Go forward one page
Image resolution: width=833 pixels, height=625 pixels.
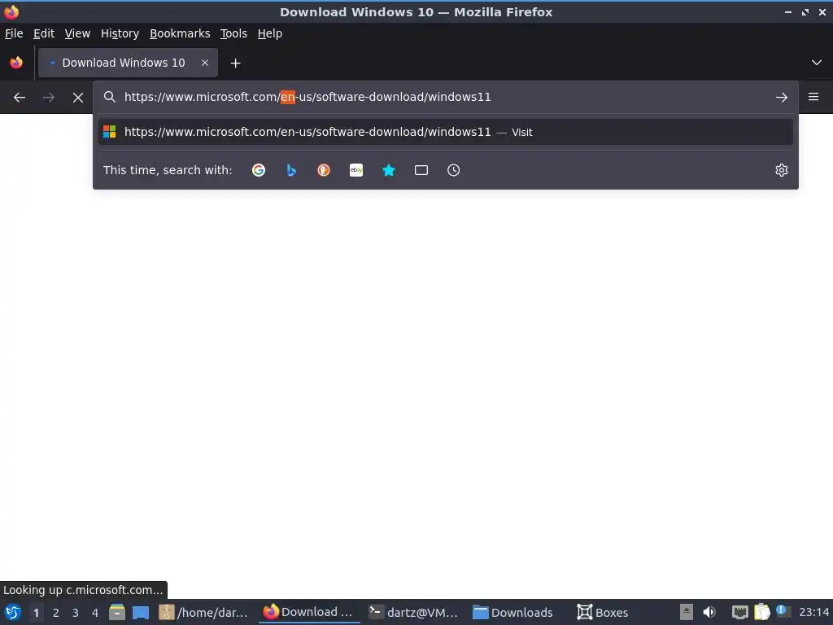pos(48,98)
